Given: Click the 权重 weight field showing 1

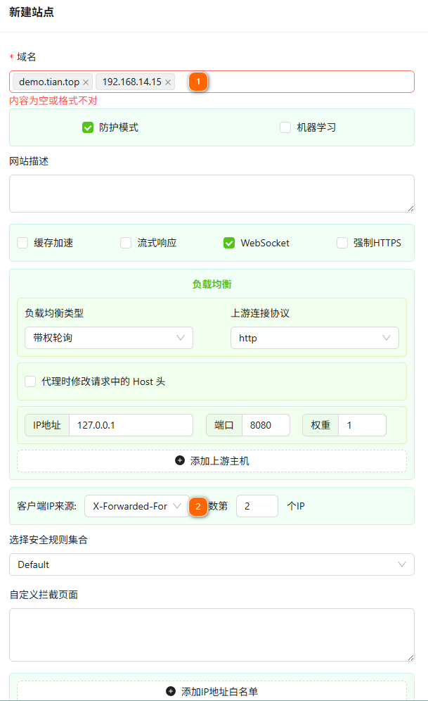Looking at the screenshot, I should [x=362, y=424].
